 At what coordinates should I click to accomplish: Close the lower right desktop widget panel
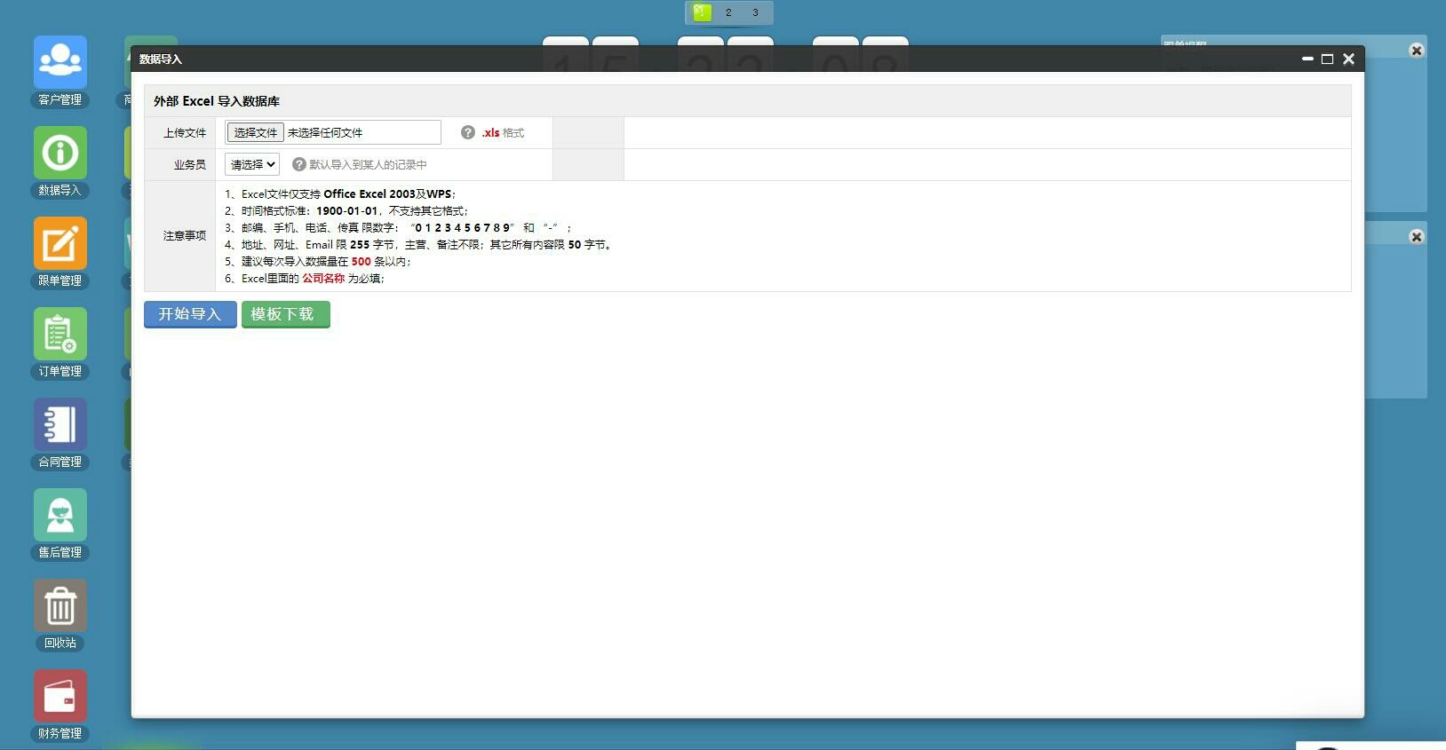click(1417, 237)
